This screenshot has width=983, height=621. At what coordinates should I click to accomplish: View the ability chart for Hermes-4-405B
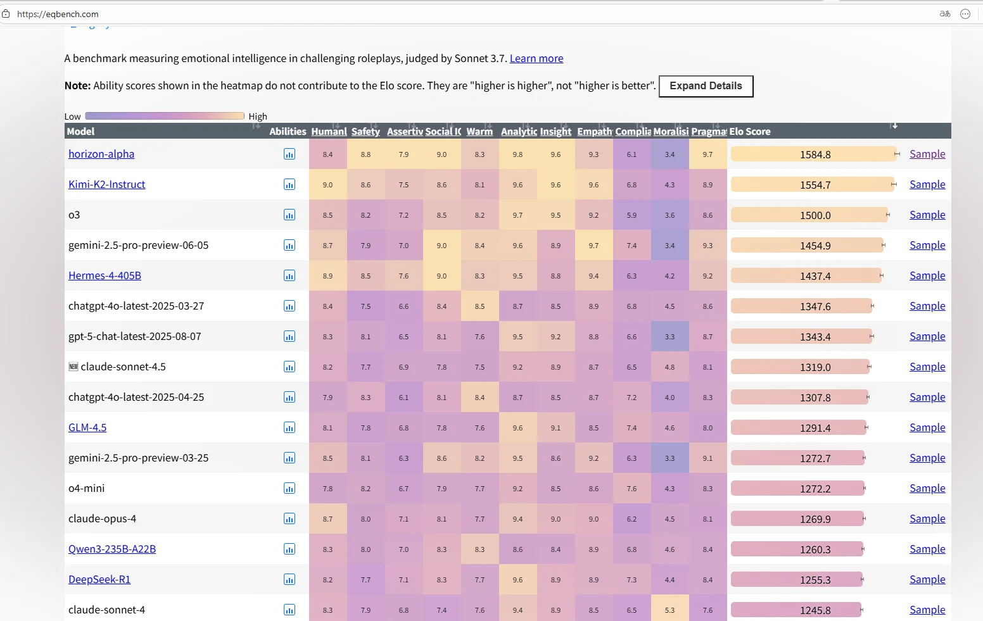289,276
